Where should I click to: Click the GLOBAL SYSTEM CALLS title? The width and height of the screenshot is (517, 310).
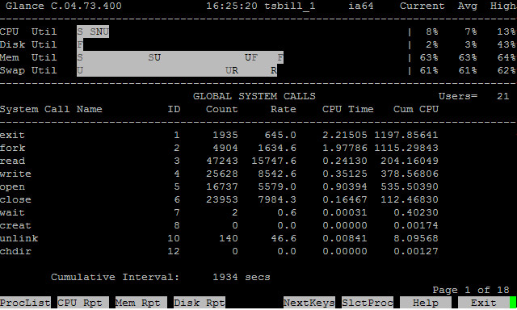coord(254,96)
